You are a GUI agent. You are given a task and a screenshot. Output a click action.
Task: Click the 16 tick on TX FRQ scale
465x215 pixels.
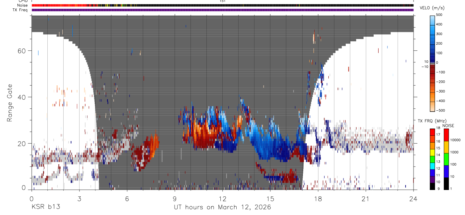point(438,141)
